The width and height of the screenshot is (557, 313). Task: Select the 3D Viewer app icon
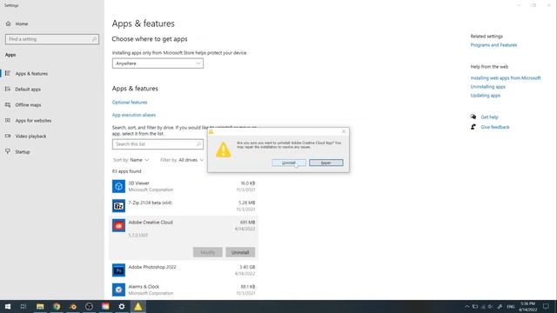point(118,186)
